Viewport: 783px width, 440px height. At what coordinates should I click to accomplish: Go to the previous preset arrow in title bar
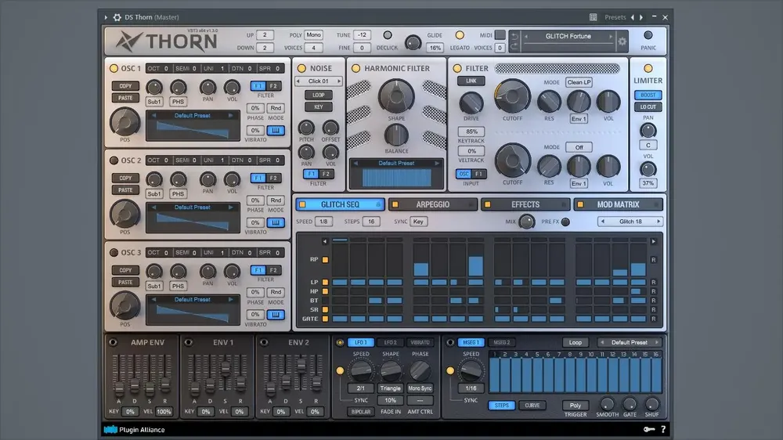click(632, 17)
